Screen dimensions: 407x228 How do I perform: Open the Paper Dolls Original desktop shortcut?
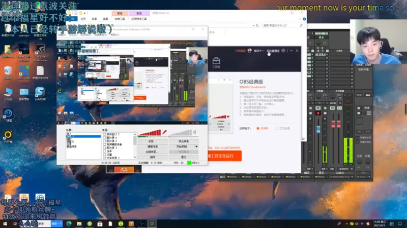click(24, 53)
